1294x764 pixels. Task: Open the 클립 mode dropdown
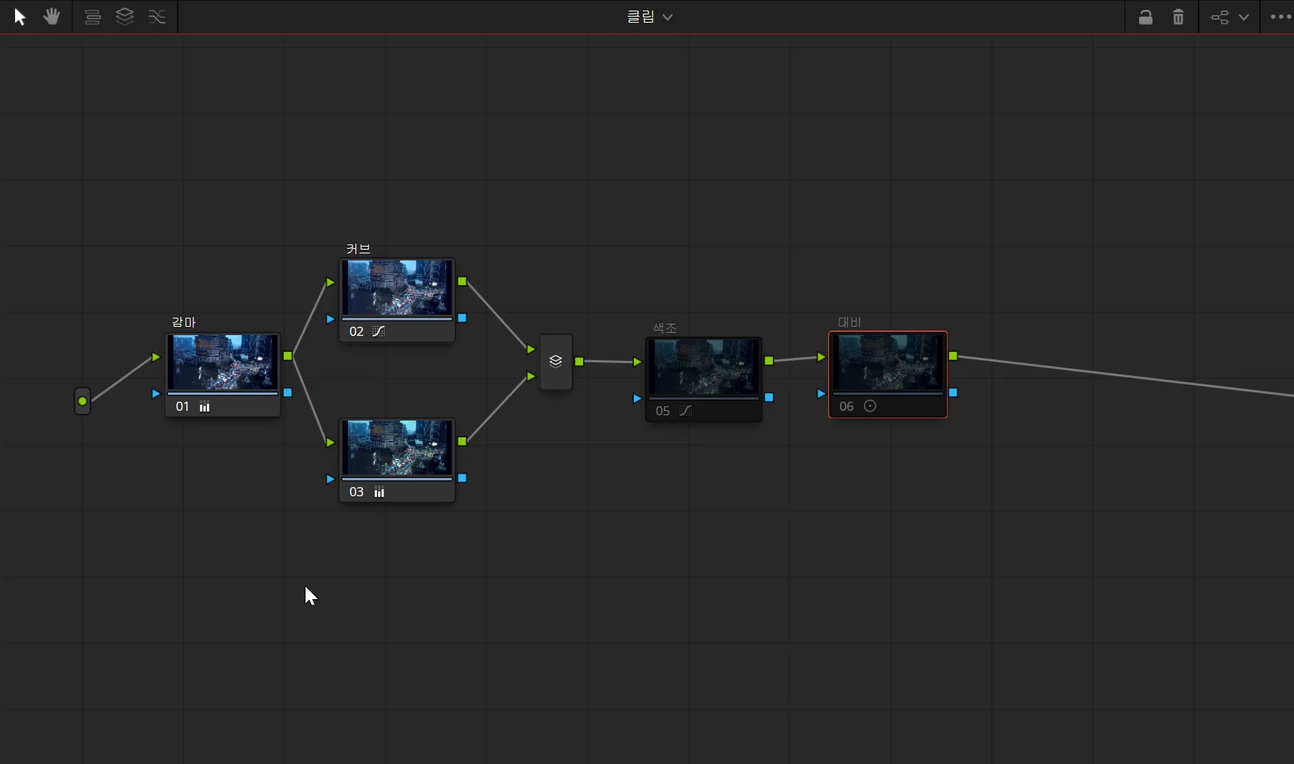[x=649, y=17]
